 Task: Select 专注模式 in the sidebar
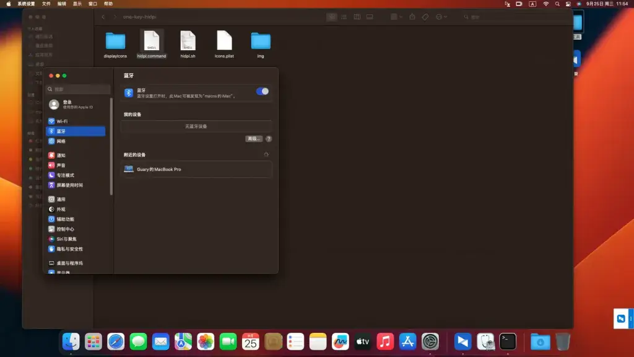tap(76, 175)
